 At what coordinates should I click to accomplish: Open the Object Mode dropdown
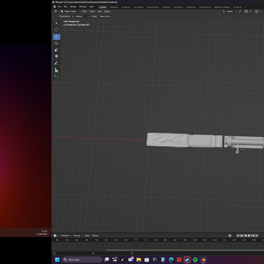(70, 11)
